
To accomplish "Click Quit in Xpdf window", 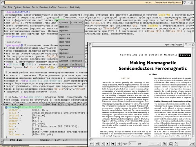I will [191, 143].
